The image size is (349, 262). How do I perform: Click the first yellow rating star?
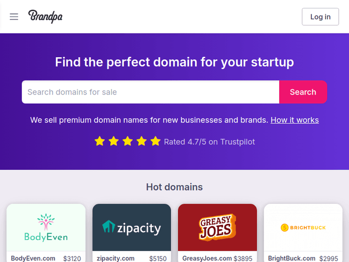click(x=100, y=141)
